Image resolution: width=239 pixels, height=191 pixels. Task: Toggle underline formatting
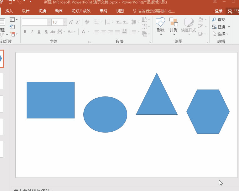coord(39,32)
